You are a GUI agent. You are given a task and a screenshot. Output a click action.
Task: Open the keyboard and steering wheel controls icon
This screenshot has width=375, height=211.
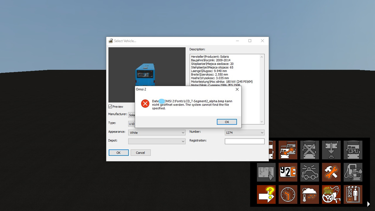tap(331, 194)
